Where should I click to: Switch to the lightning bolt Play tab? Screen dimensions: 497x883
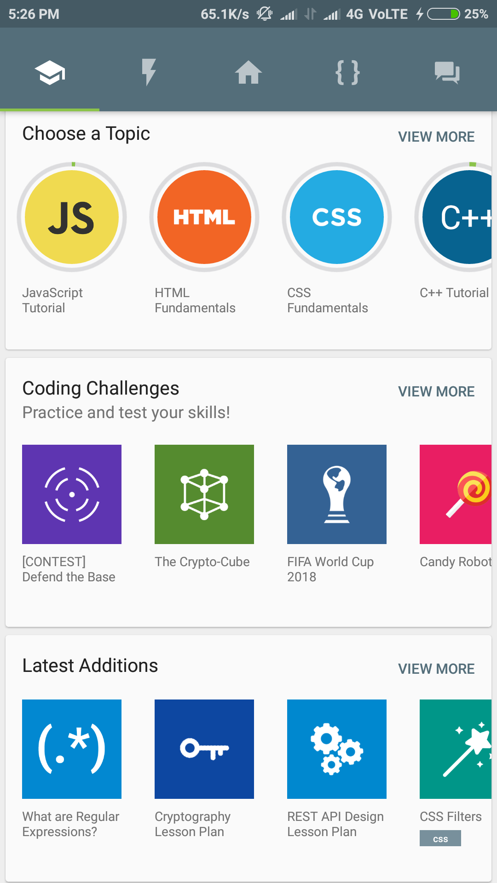click(149, 73)
